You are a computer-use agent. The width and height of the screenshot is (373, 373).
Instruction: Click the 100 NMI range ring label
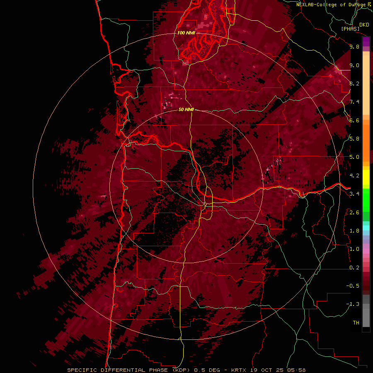coord(186,33)
